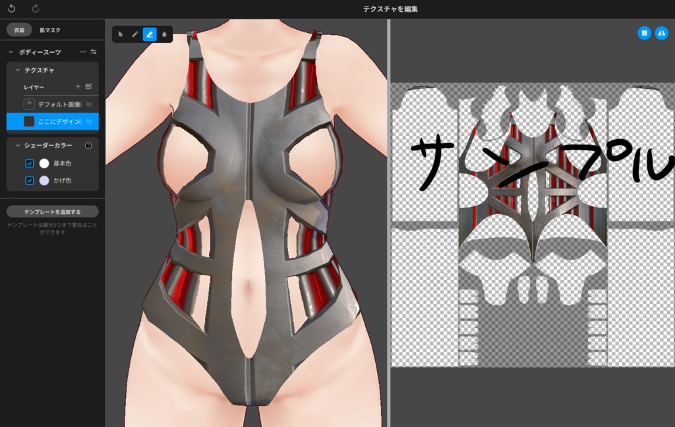Image resolution: width=675 pixels, height=427 pixels.
Task: Activate the eraser tool
Action: coord(150,34)
